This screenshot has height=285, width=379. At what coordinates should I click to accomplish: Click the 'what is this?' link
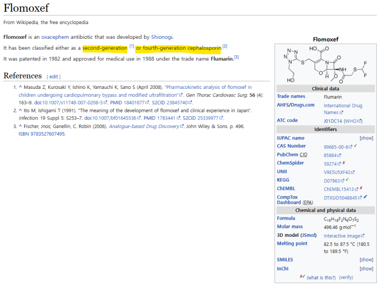point(321,277)
